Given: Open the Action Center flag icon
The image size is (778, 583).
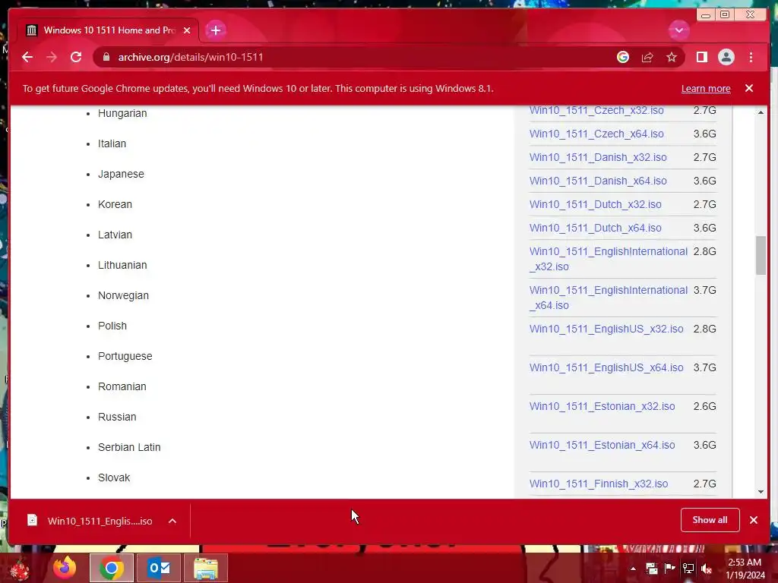Looking at the screenshot, I should click(x=669, y=569).
